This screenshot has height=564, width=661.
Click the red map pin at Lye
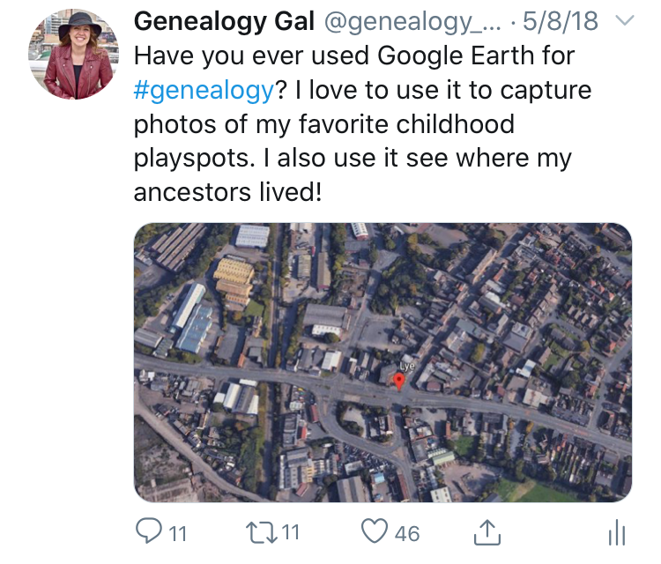click(x=398, y=381)
